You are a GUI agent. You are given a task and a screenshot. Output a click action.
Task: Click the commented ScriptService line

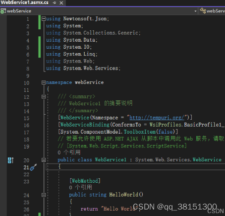(x=122, y=146)
